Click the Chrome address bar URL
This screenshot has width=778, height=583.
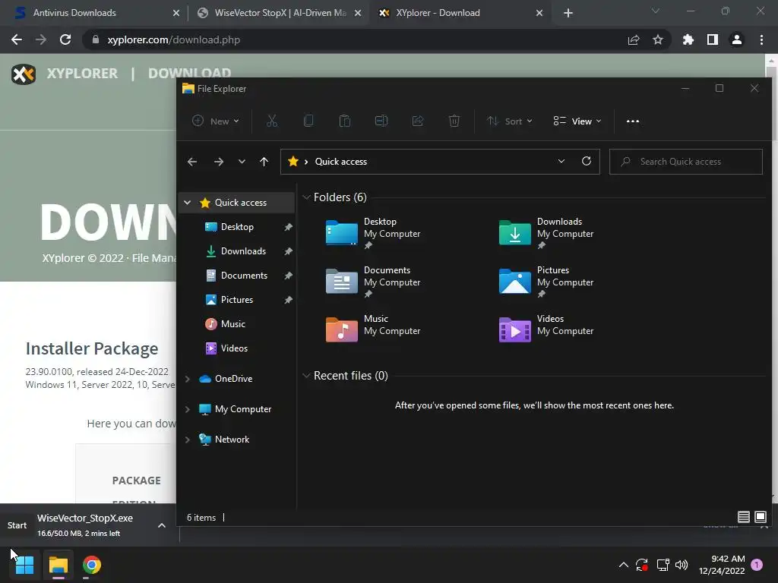(174, 39)
